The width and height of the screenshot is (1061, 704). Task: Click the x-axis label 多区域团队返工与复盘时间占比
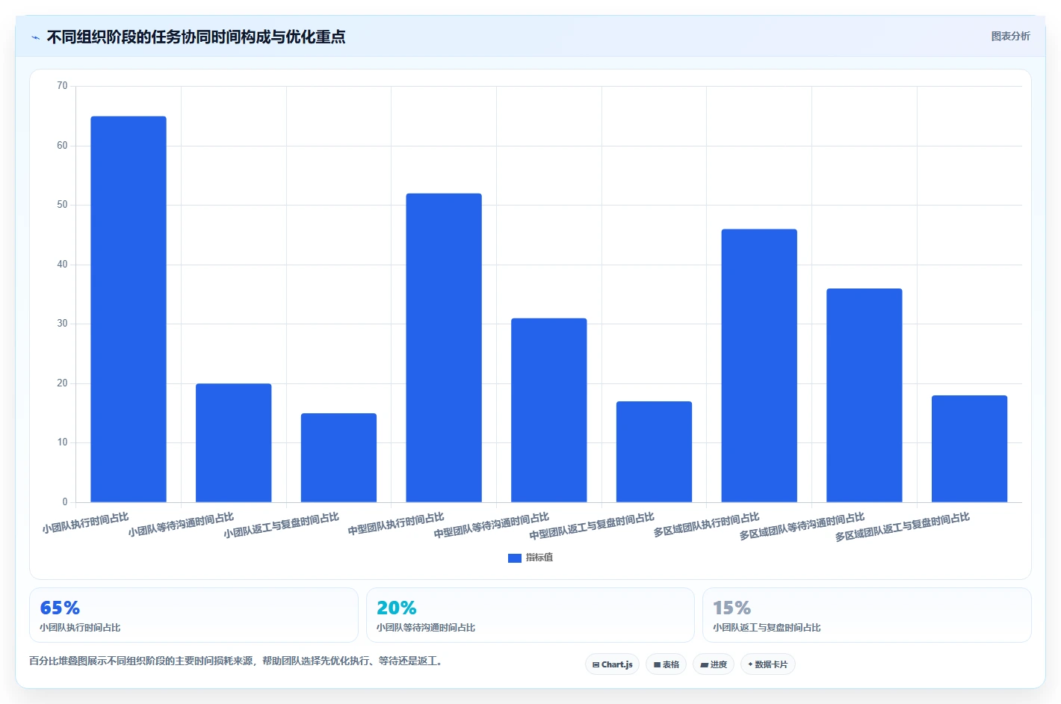point(902,527)
